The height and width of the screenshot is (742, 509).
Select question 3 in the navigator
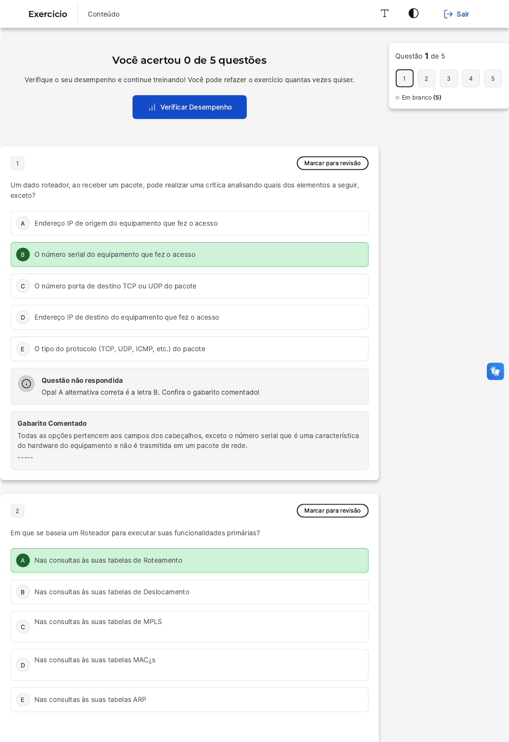coord(449,78)
